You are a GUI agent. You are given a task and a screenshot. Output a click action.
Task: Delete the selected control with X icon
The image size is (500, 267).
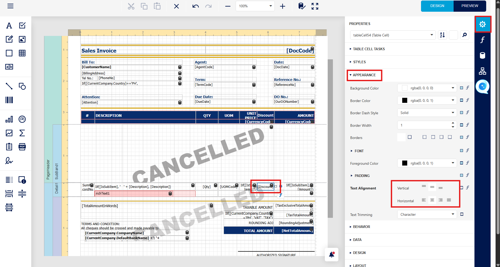coord(176,6)
